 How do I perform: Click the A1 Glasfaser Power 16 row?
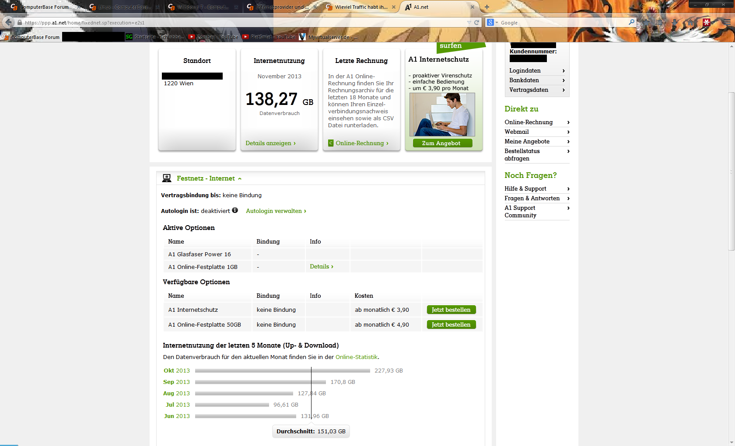(323, 254)
